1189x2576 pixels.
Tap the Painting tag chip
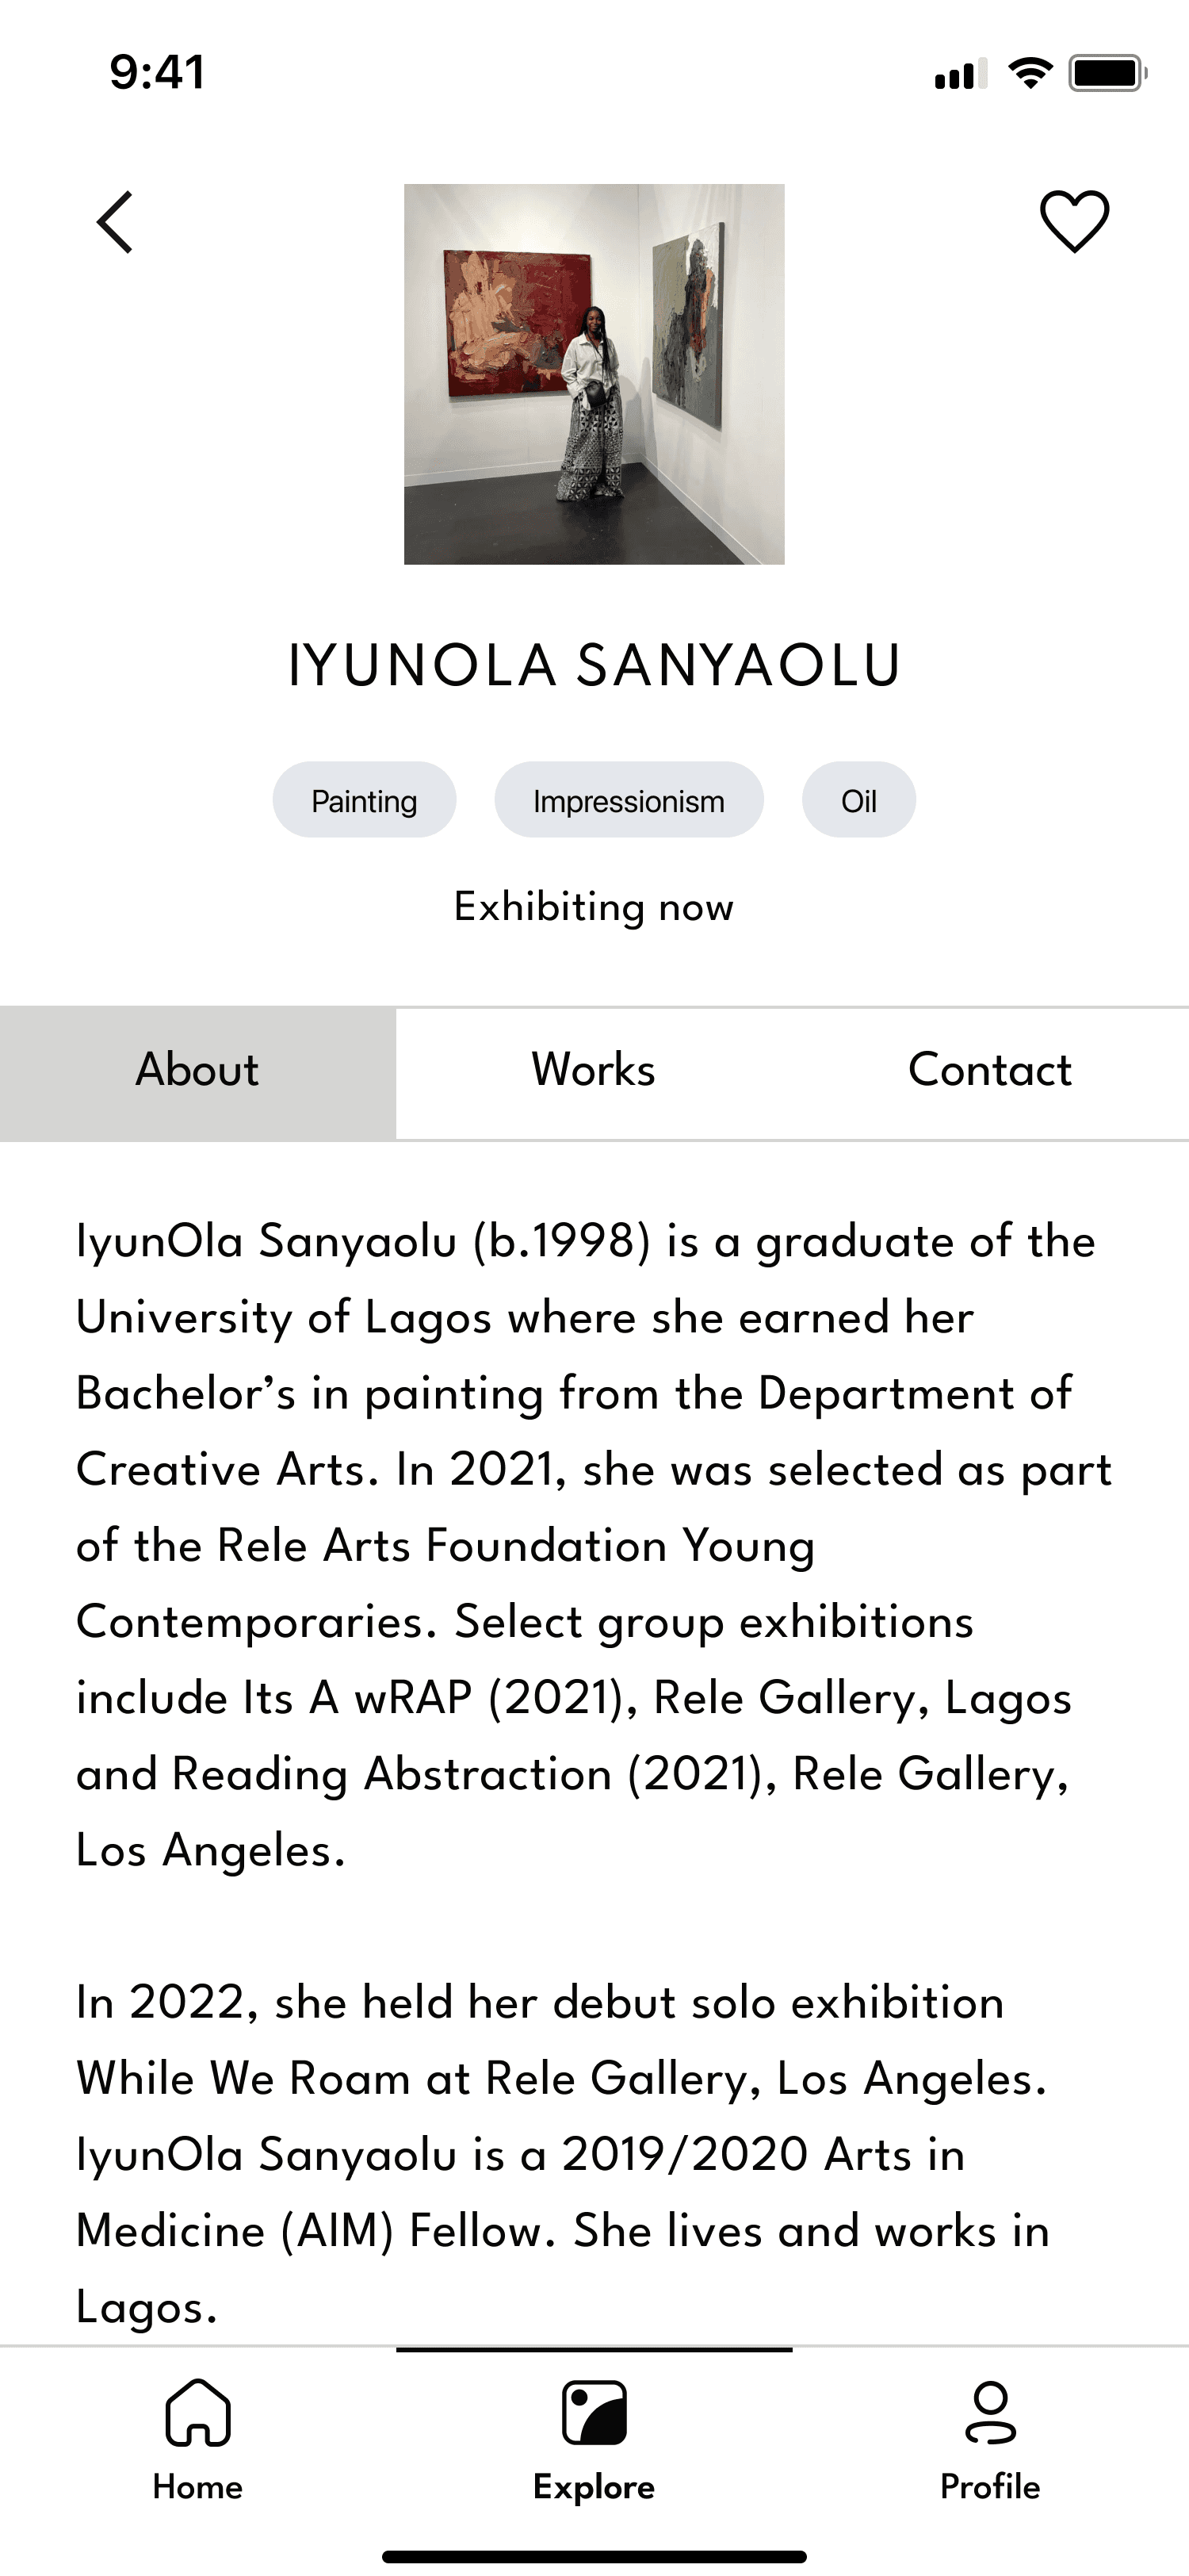point(365,800)
